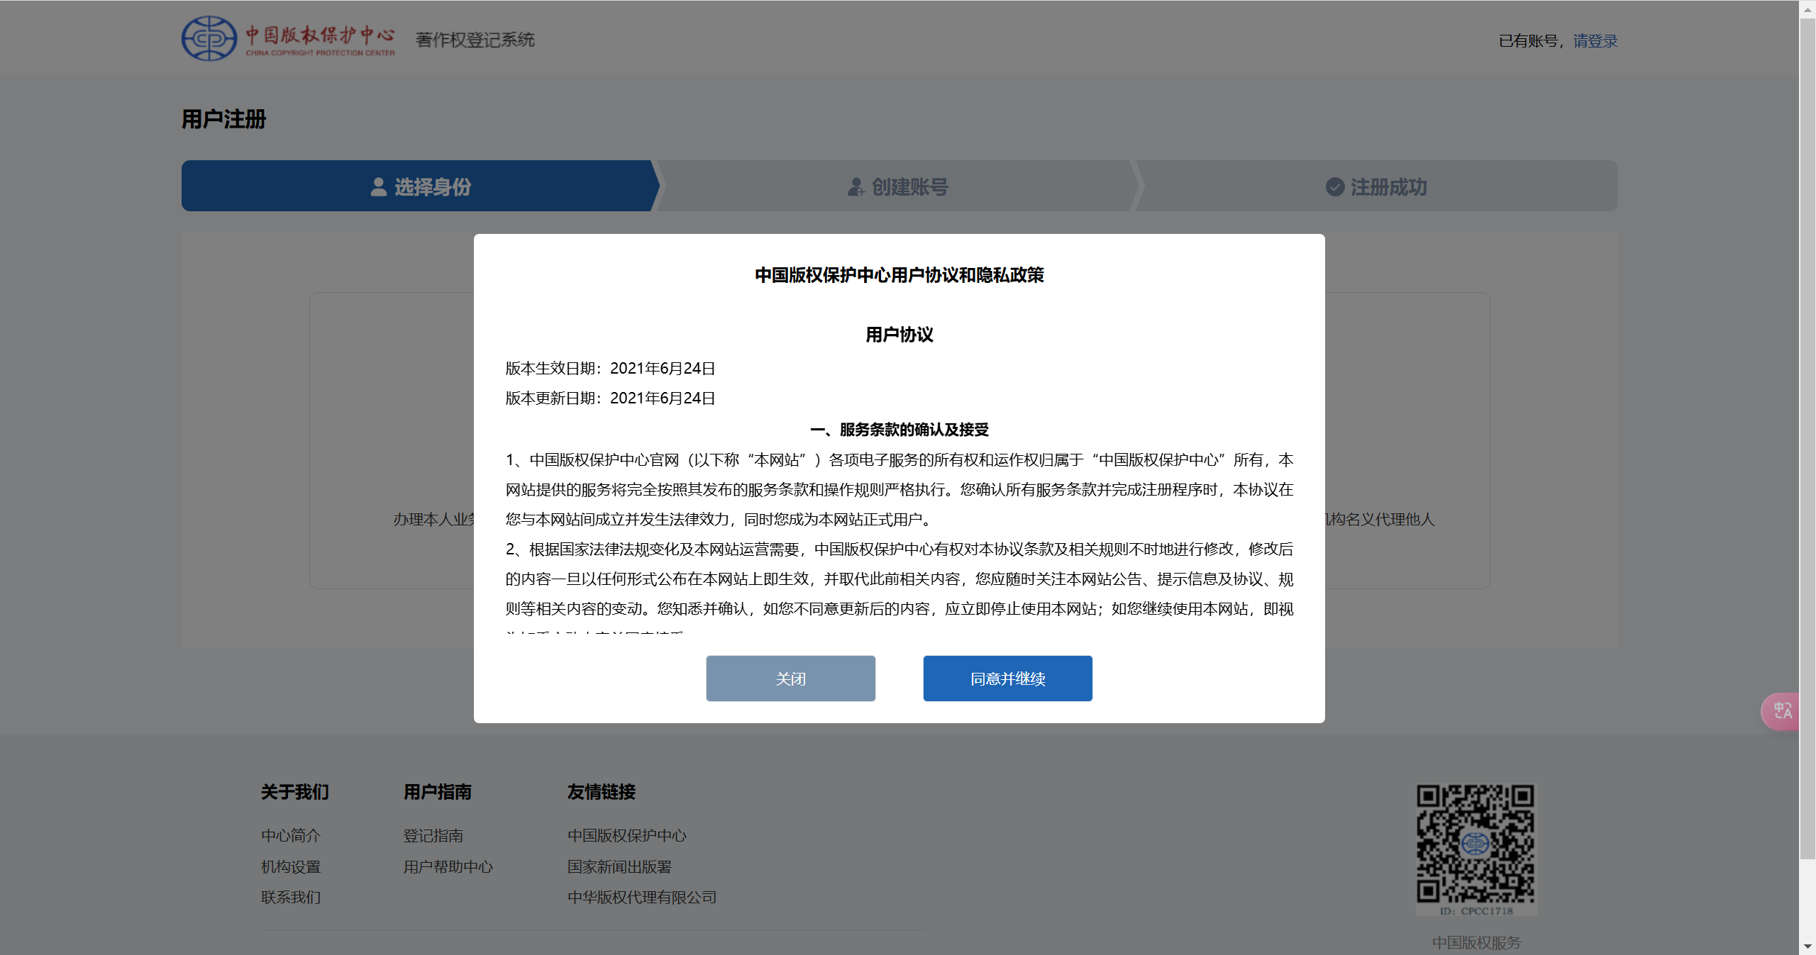Open 中心简介 footer link
This screenshot has height=955, width=1816.
click(x=291, y=836)
